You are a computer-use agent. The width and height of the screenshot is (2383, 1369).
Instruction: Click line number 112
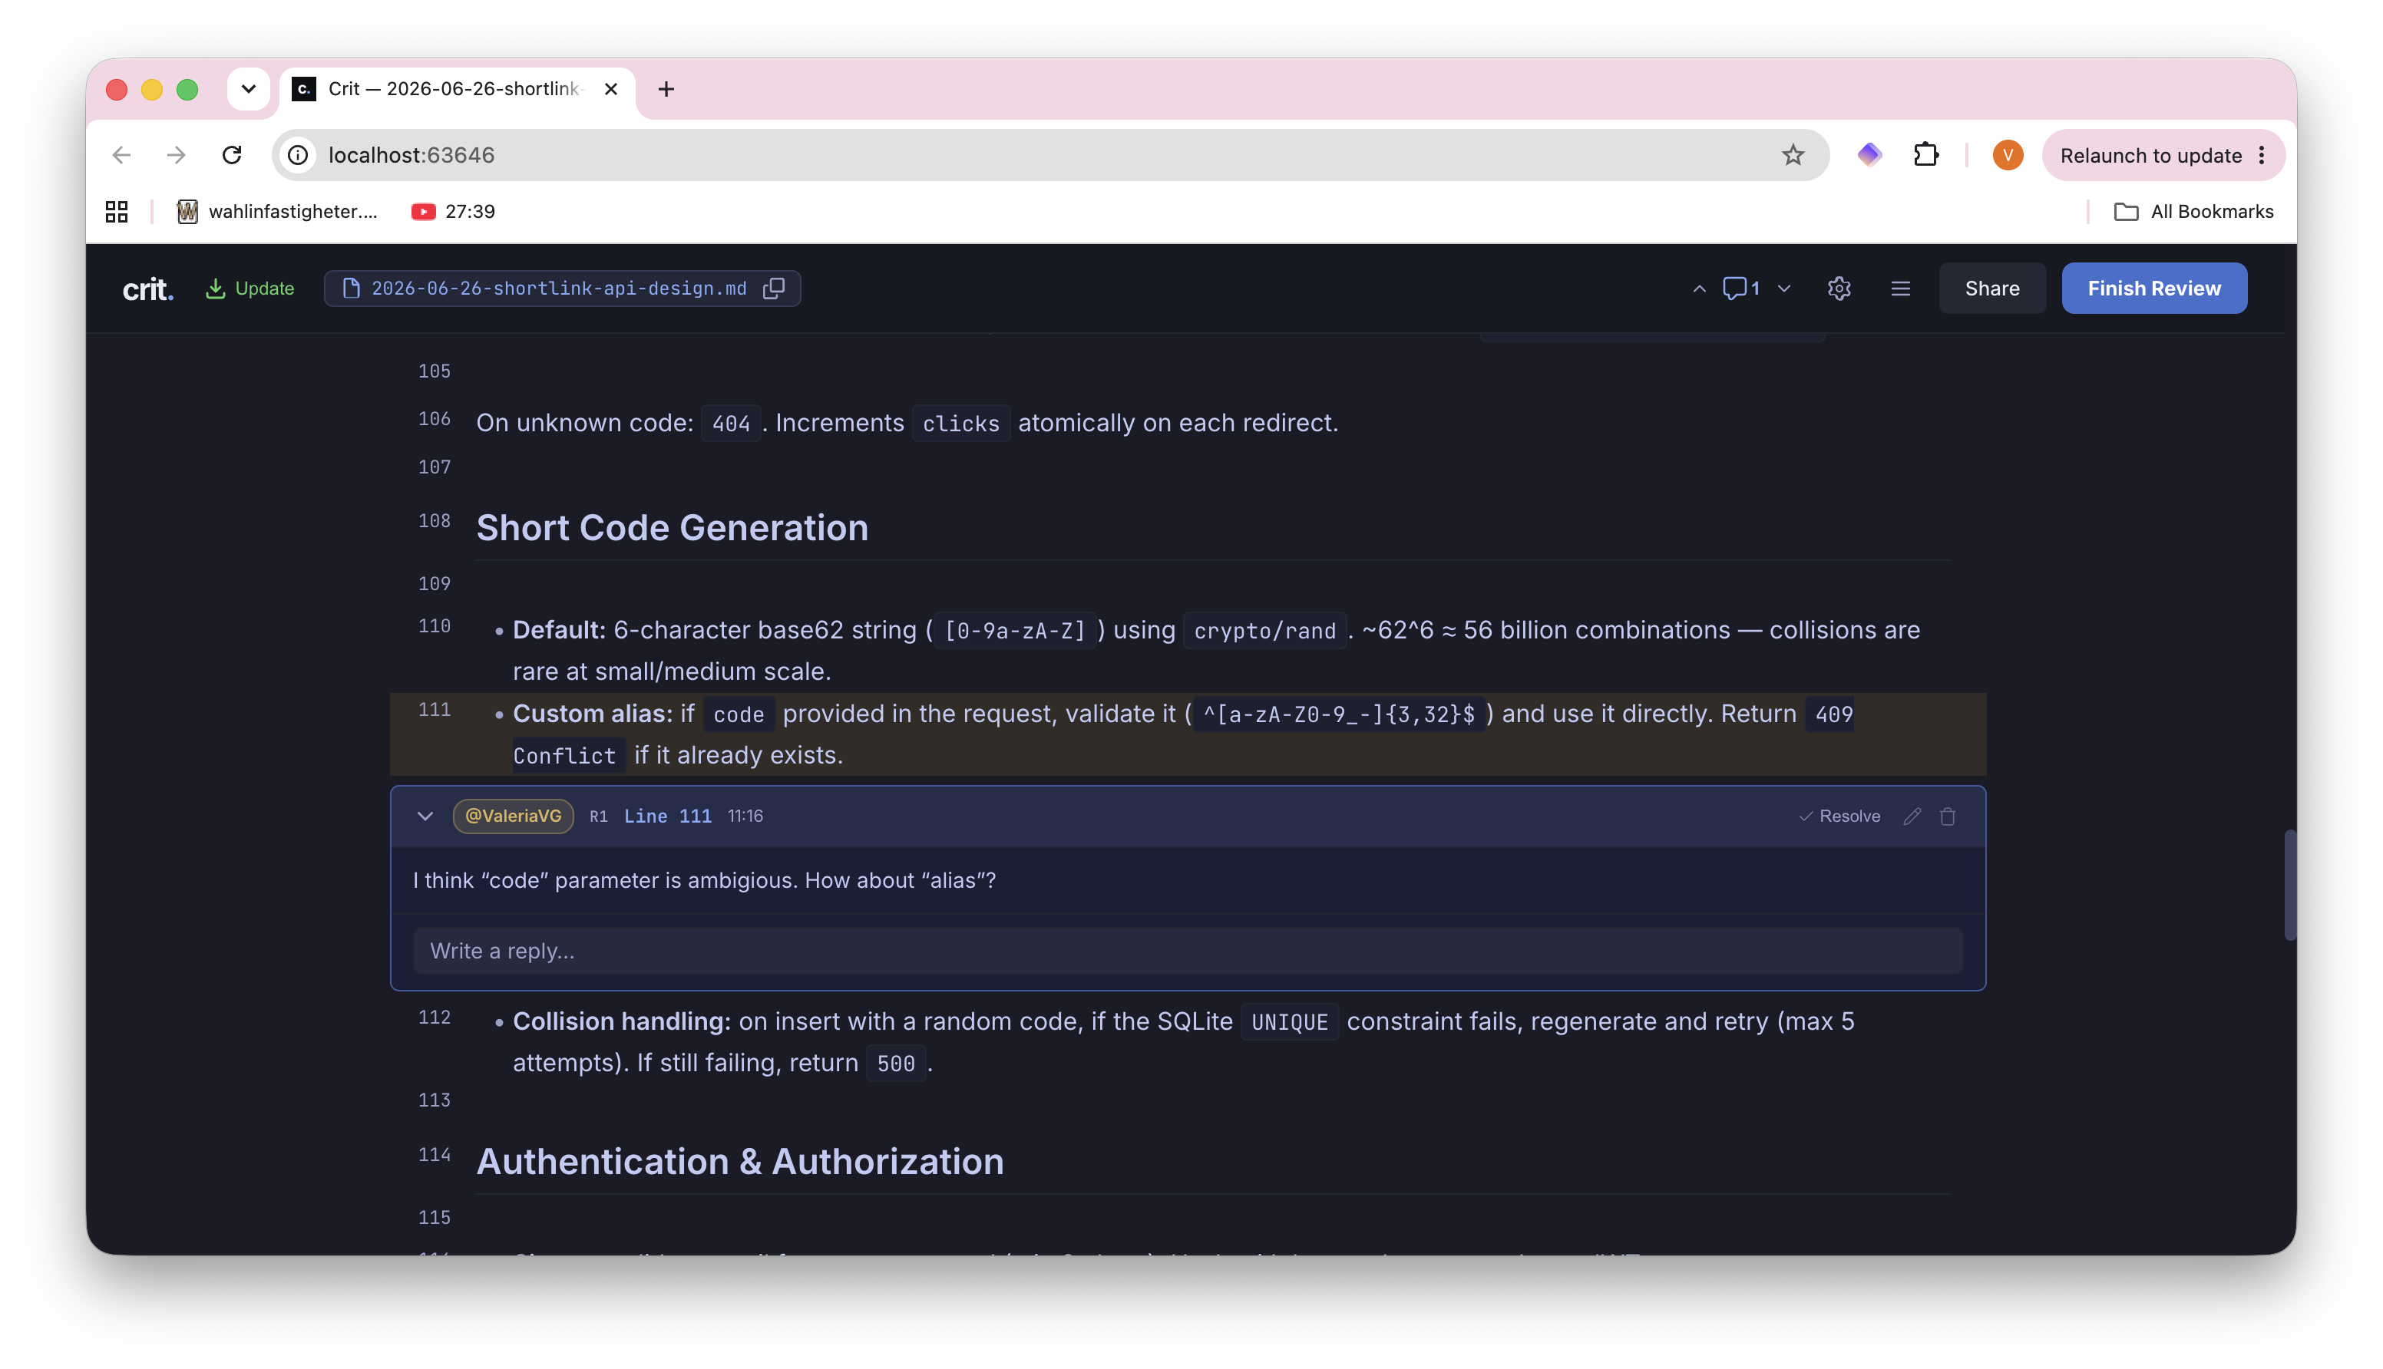click(434, 1018)
